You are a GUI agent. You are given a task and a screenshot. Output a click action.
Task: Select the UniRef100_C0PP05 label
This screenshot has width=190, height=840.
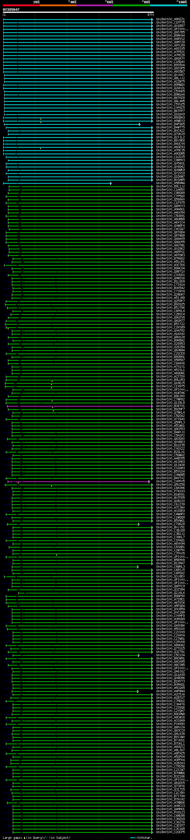pyautogui.click(x=170, y=482)
